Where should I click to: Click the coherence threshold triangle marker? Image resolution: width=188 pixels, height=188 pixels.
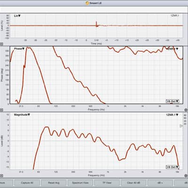coord(181,126)
